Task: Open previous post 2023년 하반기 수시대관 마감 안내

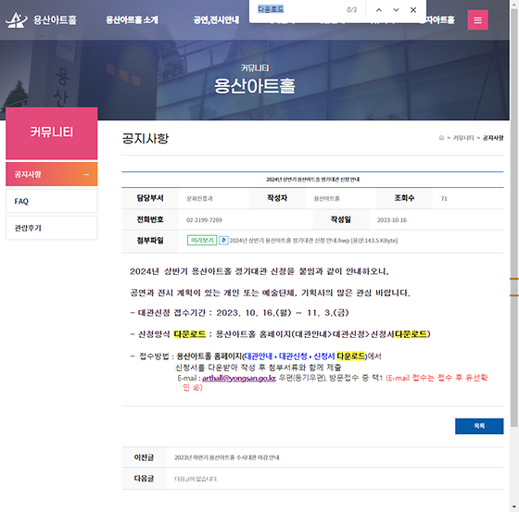Action: point(227,457)
